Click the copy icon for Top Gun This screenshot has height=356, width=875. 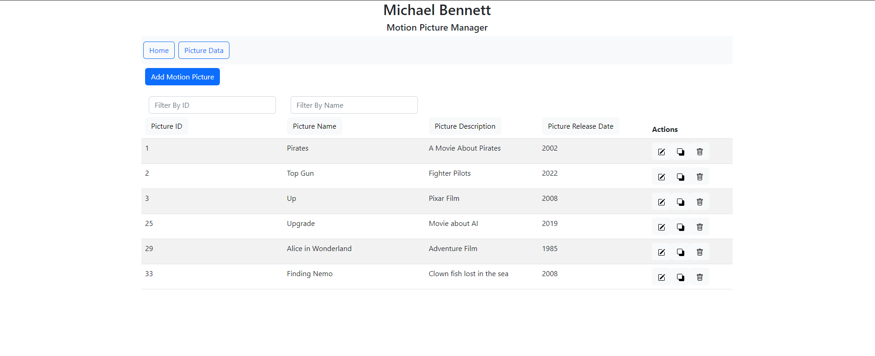coord(680,177)
